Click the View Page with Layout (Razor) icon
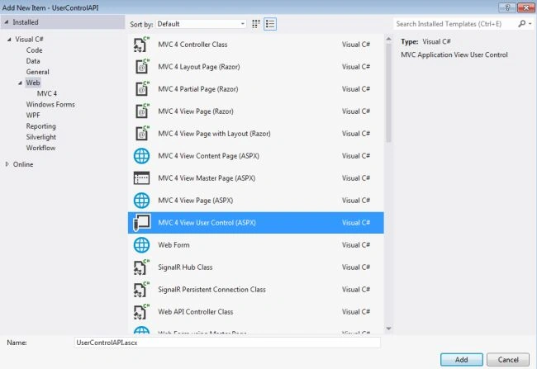Screen dimensions: 537x369 coord(141,134)
